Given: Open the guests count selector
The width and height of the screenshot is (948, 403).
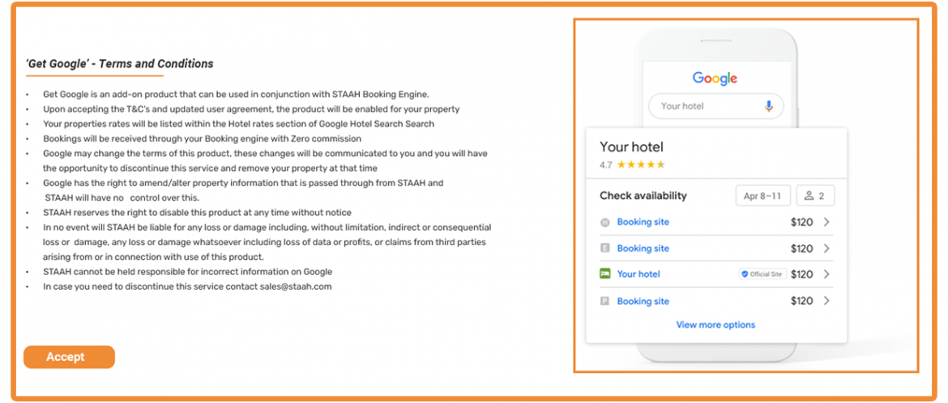Looking at the screenshot, I should pyautogui.click(x=815, y=196).
